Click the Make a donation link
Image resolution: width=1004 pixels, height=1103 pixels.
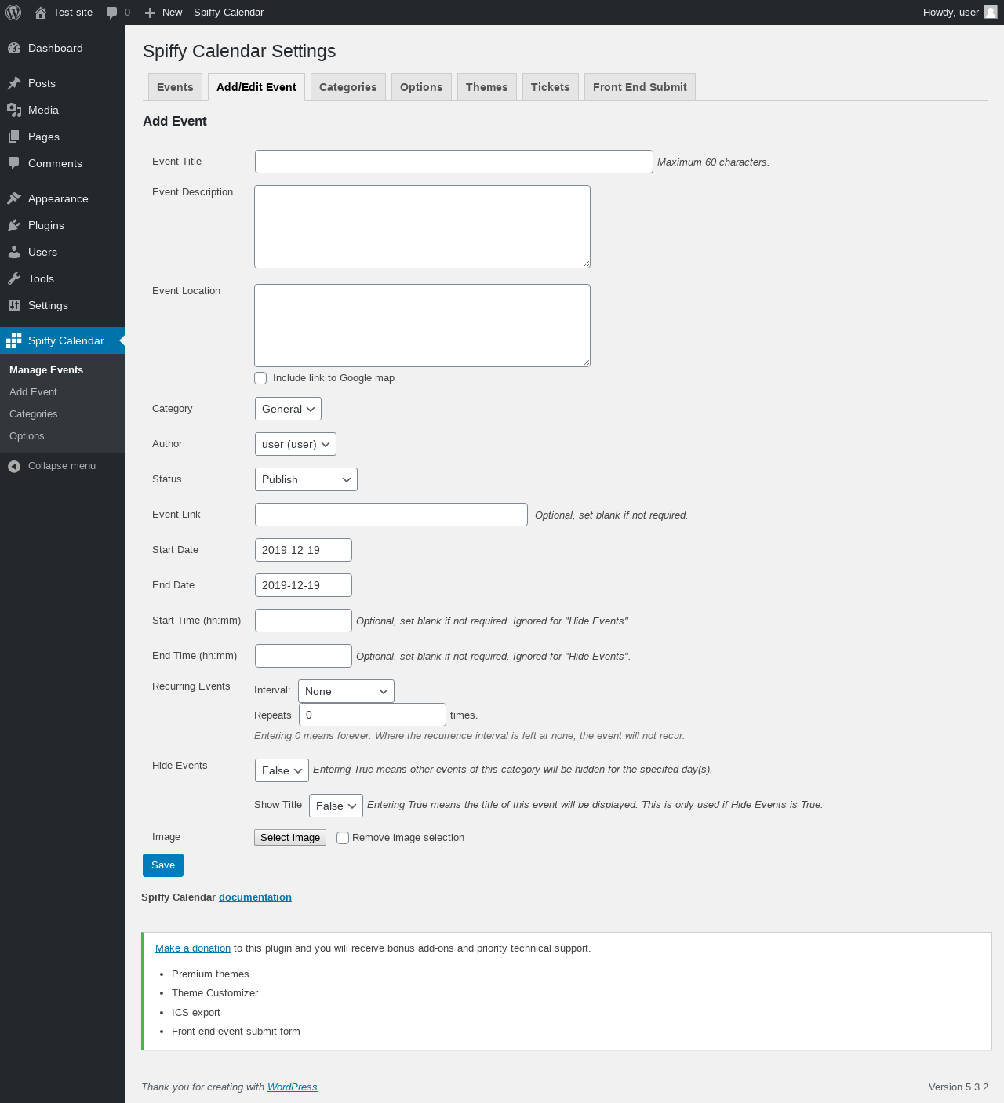click(x=193, y=948)
